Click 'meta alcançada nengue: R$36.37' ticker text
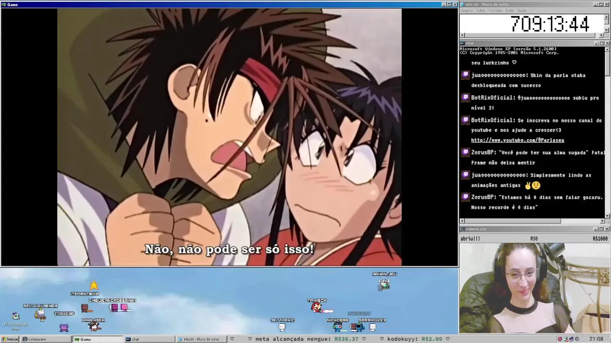This screenshot has width=611, height=343. pyautogui.click(x=307, y=339)
